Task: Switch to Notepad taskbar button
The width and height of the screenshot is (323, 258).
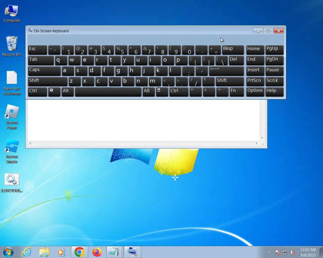Action: (x=114, y=252)
